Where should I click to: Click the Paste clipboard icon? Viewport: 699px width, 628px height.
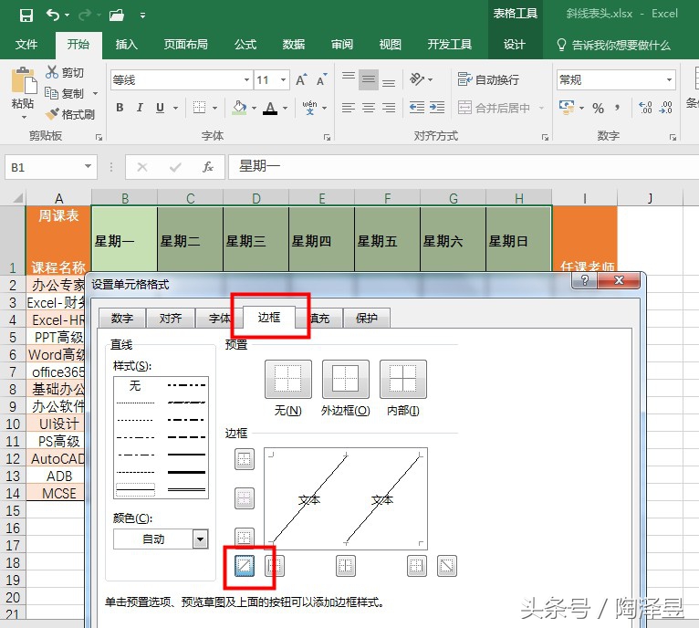(23, 80)
